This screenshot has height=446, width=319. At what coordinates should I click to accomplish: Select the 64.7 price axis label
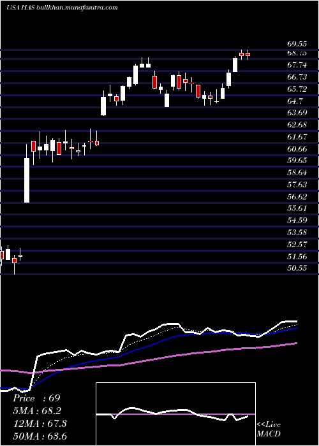(x=295, y=101)
